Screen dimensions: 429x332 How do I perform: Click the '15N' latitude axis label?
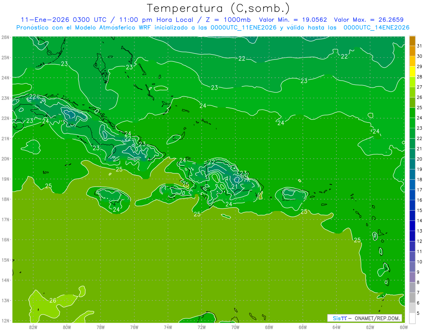click(x=5, y=260)
